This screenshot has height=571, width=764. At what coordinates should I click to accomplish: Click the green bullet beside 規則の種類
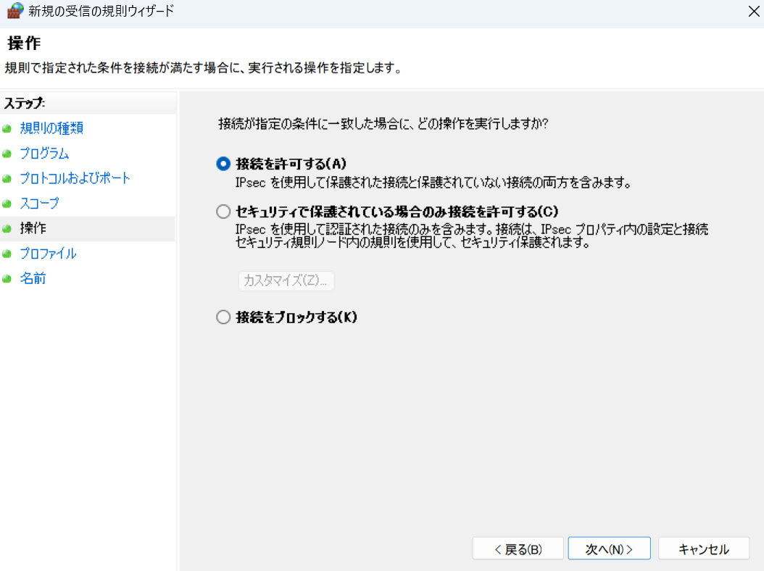point(7,128)
